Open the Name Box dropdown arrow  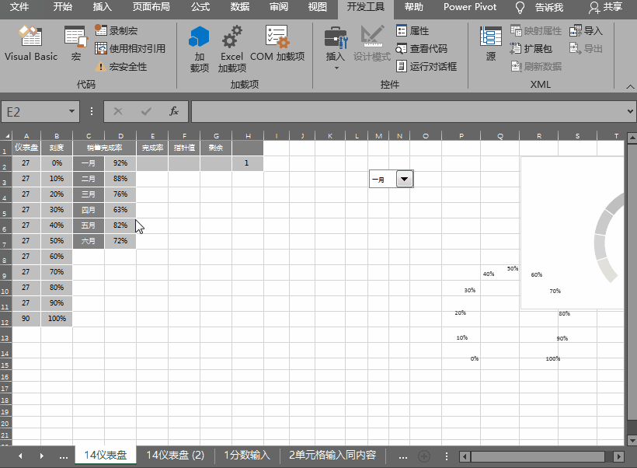[71, 111]
